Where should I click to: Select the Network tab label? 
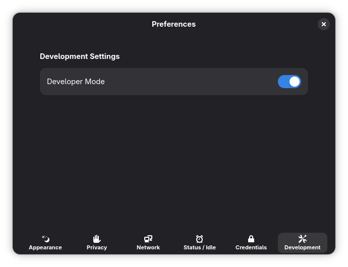coord(148,247)
